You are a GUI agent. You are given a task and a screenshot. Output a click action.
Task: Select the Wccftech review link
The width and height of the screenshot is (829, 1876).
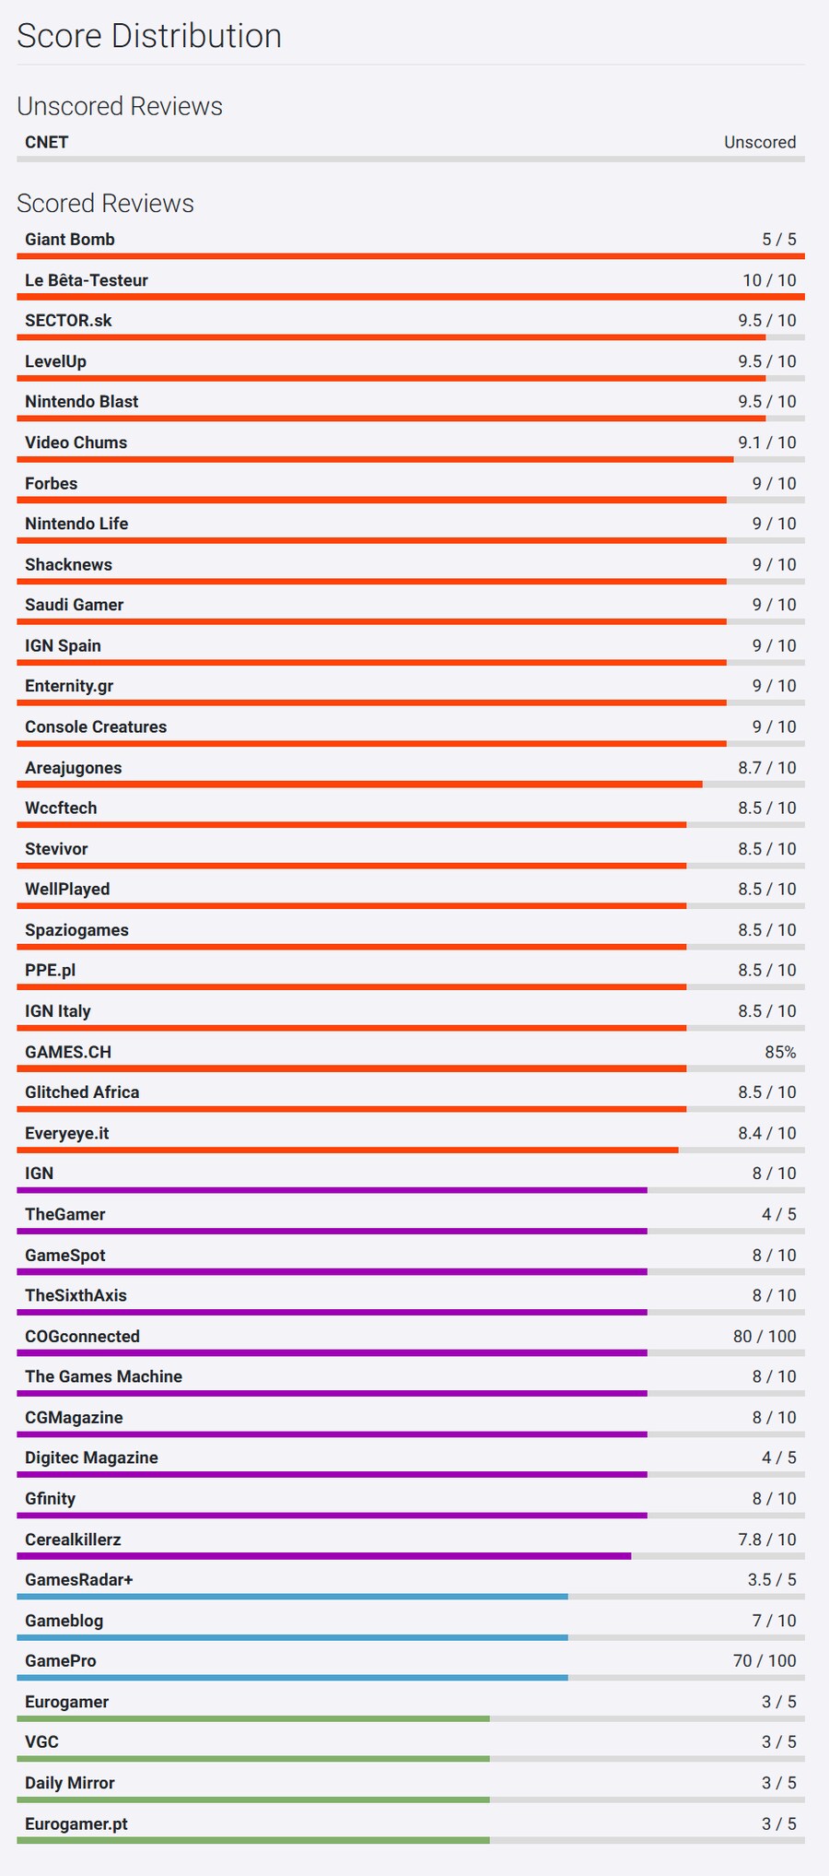pos(61,808)
